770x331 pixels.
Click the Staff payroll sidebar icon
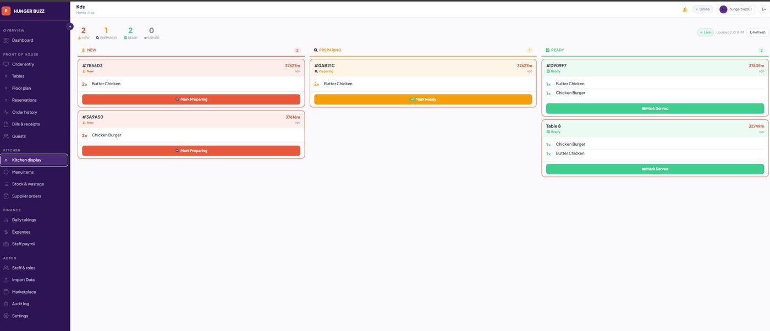(6, 244)
